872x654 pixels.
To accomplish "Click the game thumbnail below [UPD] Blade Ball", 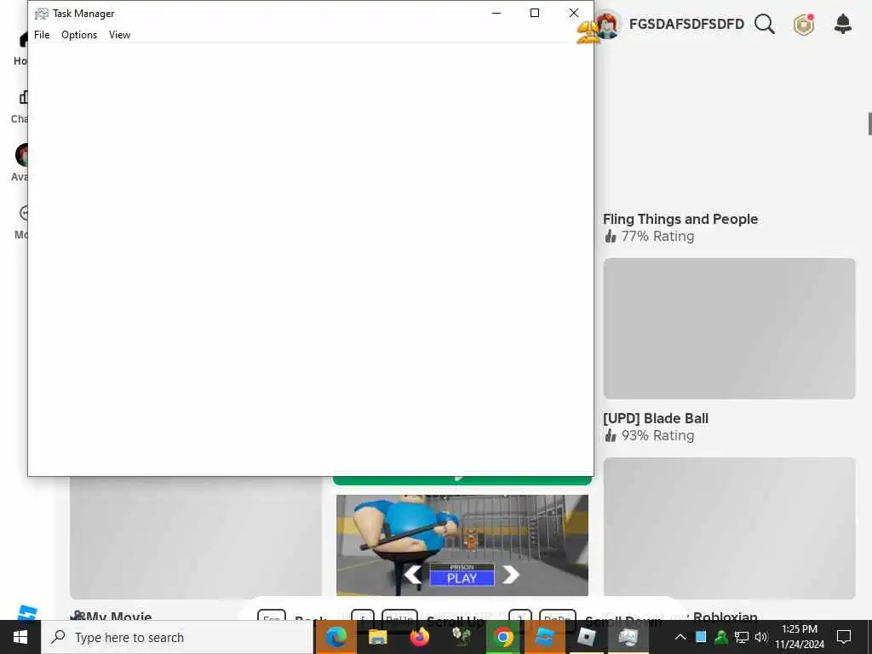I will pos(729,528).
